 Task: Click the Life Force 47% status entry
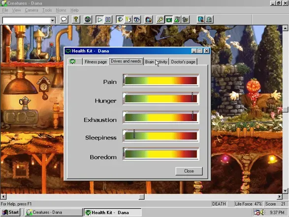pyautogui.click(x=248, y=204)
